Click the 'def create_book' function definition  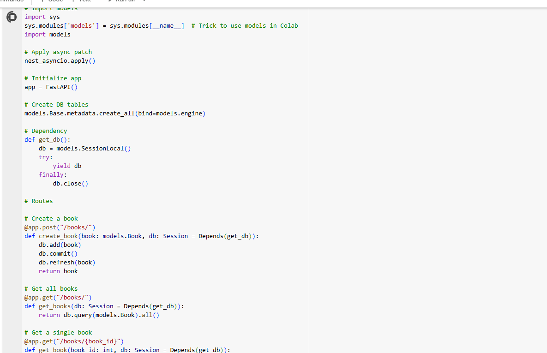click(x=142, y=236)
